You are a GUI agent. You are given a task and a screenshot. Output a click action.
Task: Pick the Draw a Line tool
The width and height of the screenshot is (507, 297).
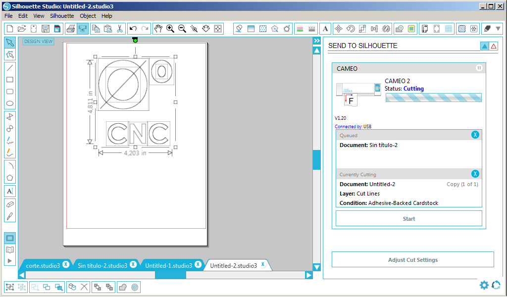coord(10,67)
